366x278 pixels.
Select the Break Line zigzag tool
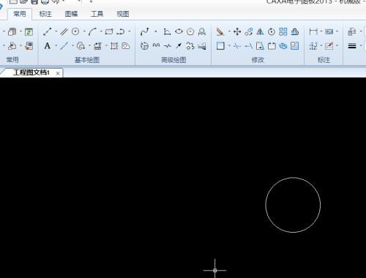click(x=168, y=46)
